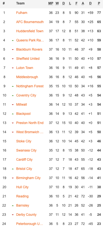Click the red down arrow next to Derby County
Viewport: 103px width, 228px height.
coord(13,215)
